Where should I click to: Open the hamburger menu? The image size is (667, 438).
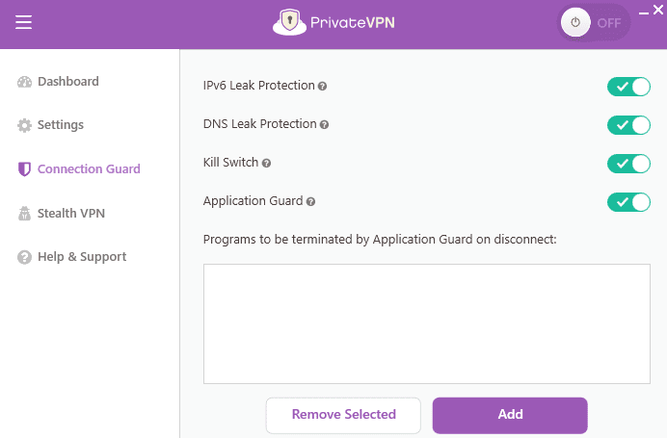(24, 23)
